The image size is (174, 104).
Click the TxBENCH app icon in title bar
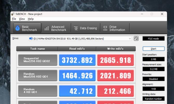13,14
